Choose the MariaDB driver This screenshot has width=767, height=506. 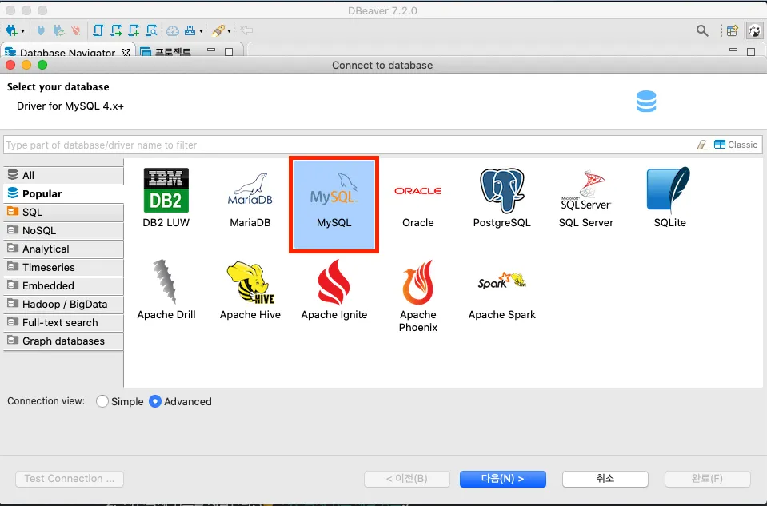[x=250, y=198]
